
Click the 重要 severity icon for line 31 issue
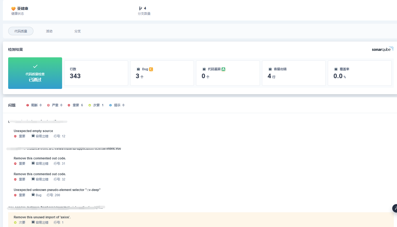(15, 164)
